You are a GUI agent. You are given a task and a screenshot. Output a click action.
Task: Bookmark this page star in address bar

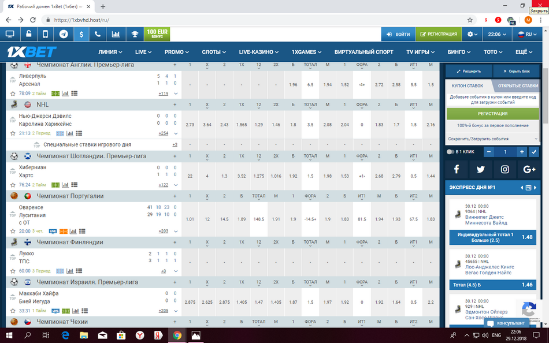point(470,20)
